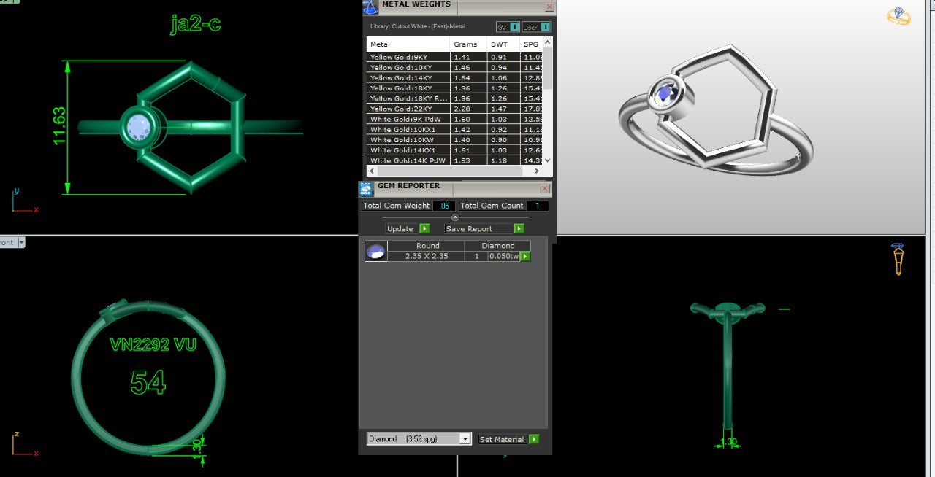Click the 11.63 dimension label

[59, 126]
